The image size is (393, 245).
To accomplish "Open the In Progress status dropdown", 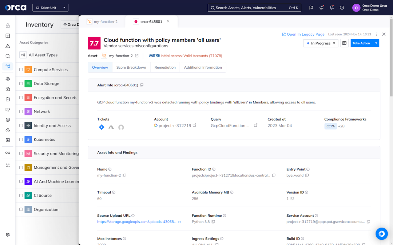I will (x=321, y=43).
